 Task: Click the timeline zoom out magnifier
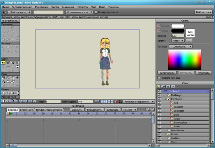pyautogui.click(x=147, y=109)
